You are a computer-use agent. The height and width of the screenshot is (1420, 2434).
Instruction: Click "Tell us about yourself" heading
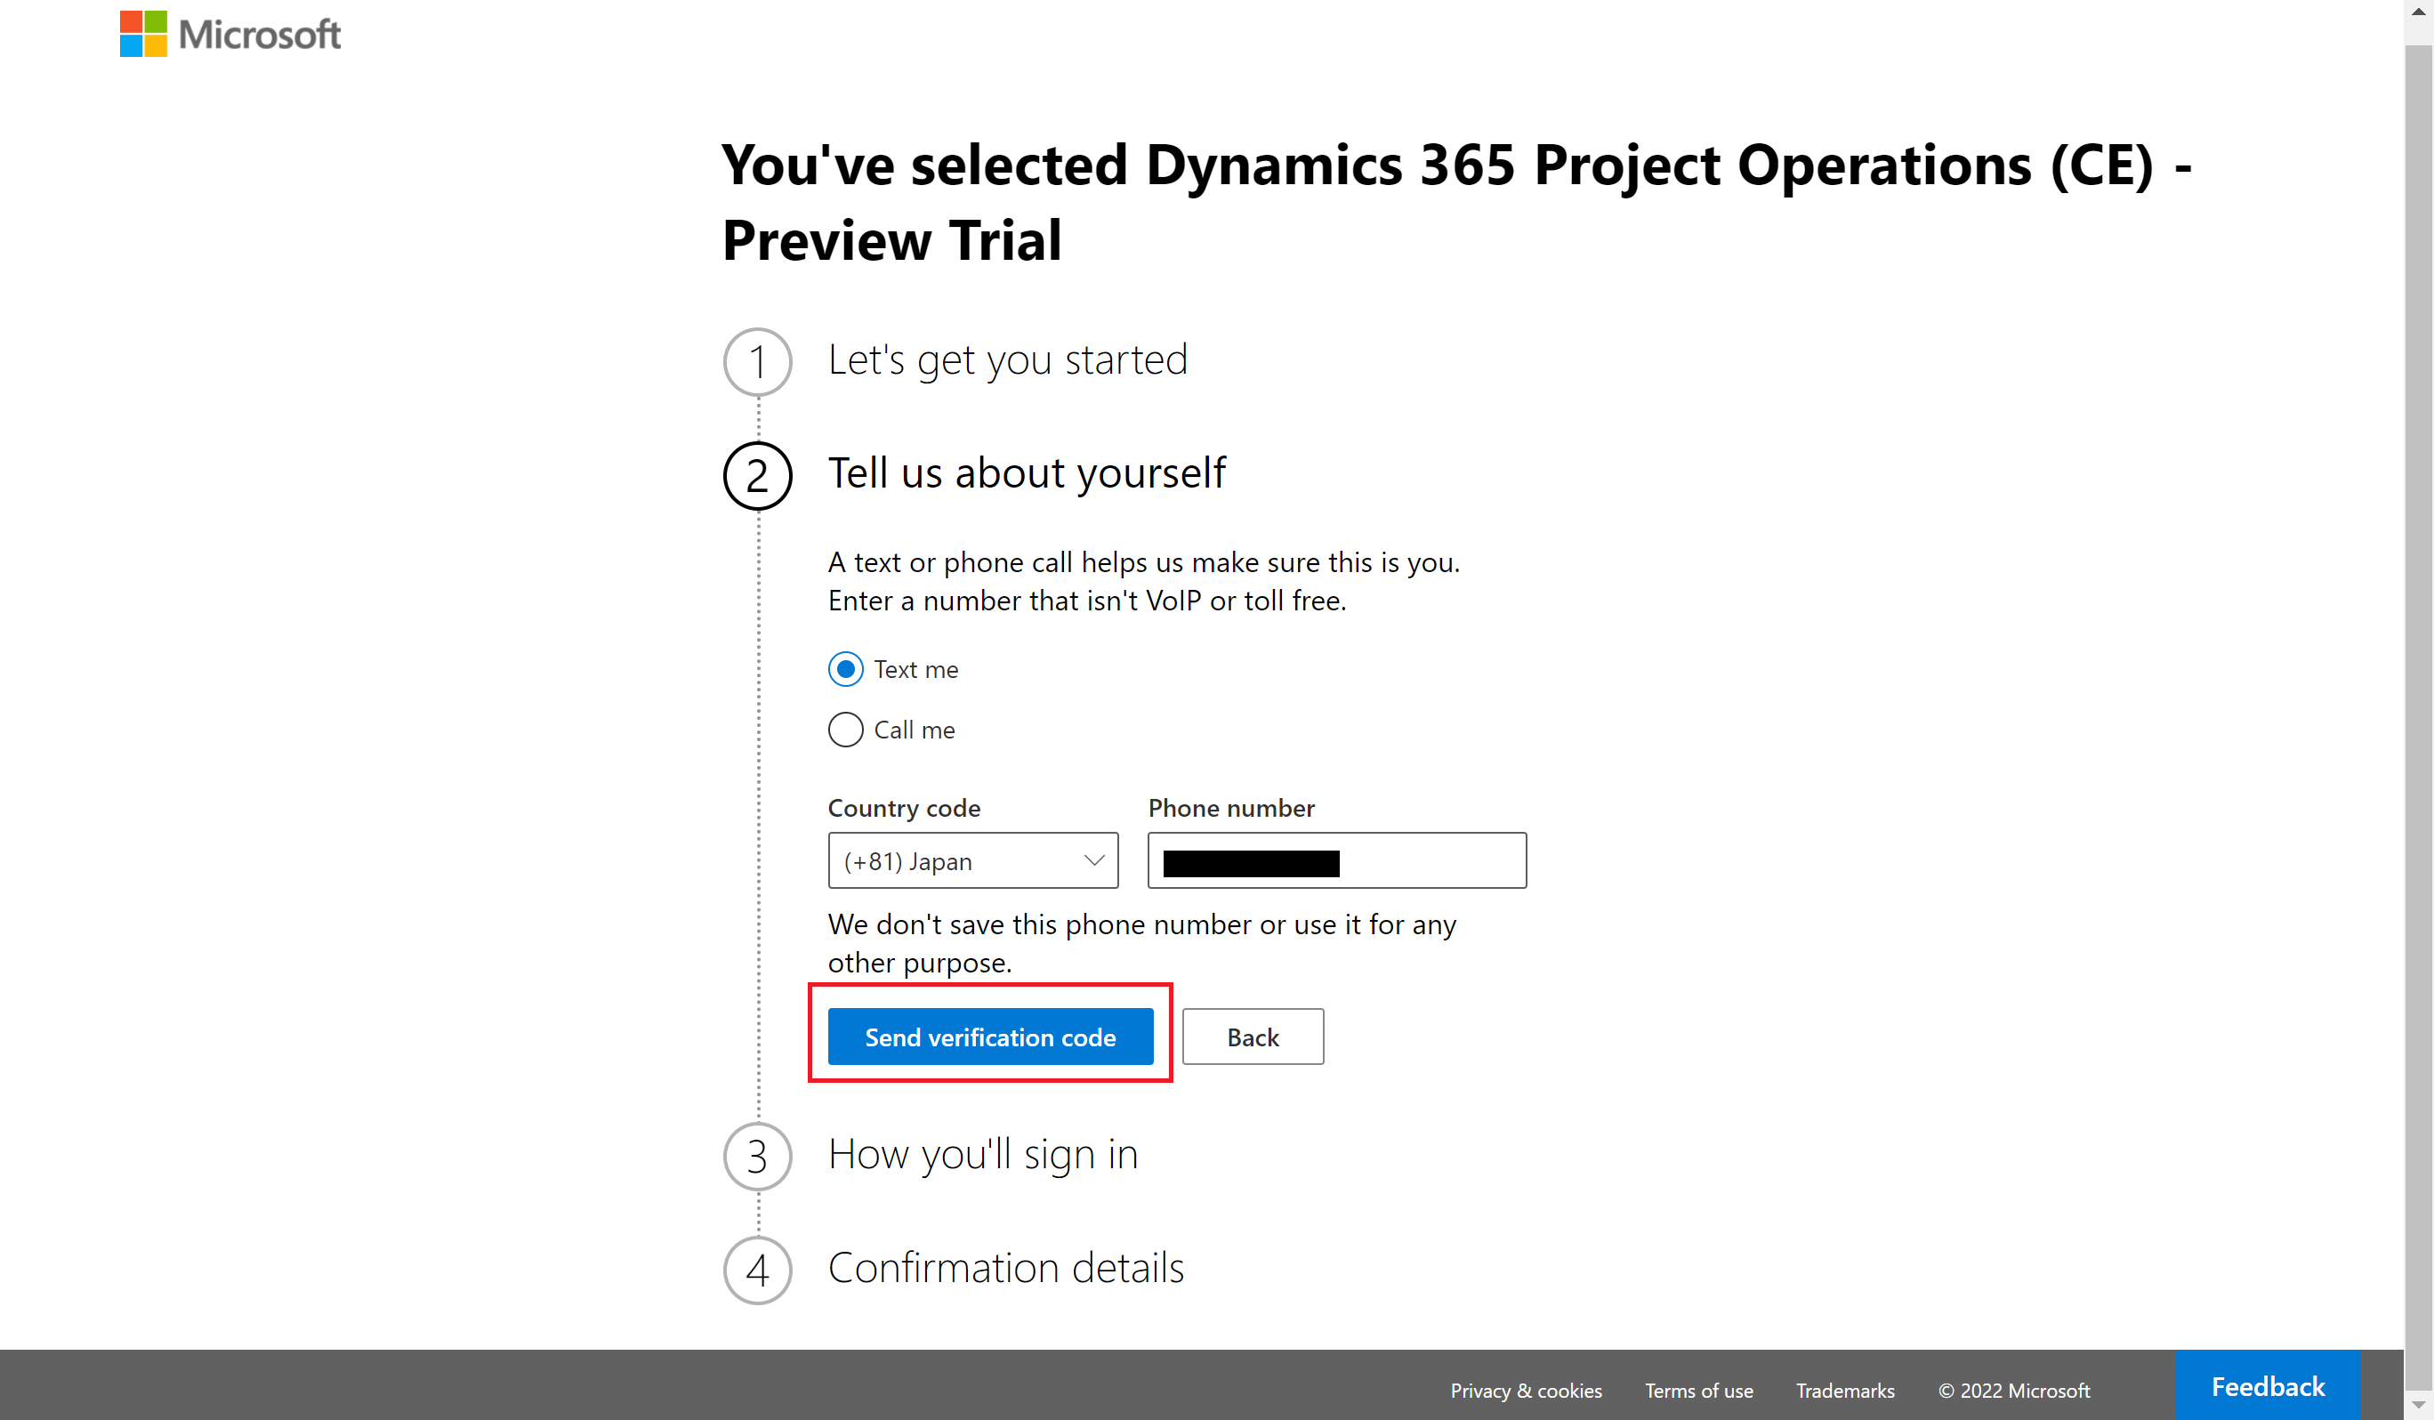pos(1027,473)
